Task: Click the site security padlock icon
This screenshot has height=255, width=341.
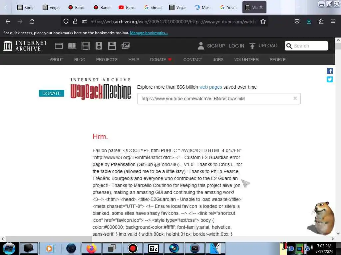Action: pos(75,21)
